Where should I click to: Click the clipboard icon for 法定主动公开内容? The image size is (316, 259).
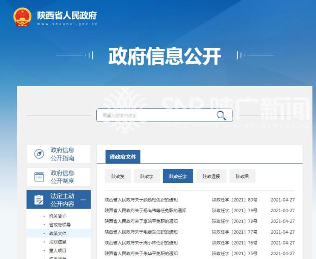pos(39,200)
